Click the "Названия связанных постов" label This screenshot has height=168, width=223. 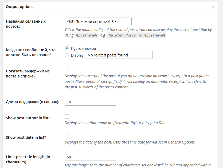[26, 24]
